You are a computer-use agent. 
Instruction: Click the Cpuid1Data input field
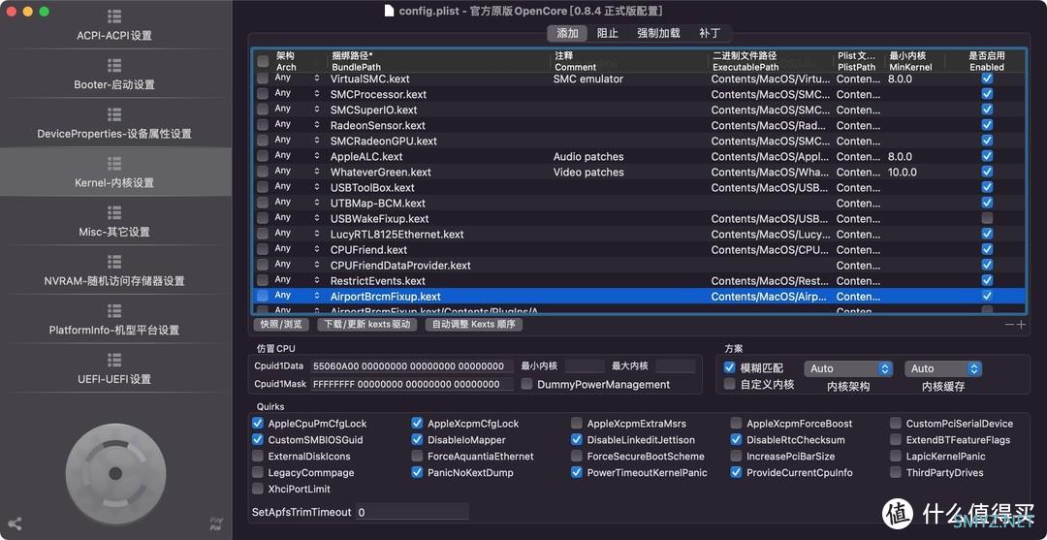[412, 365]
